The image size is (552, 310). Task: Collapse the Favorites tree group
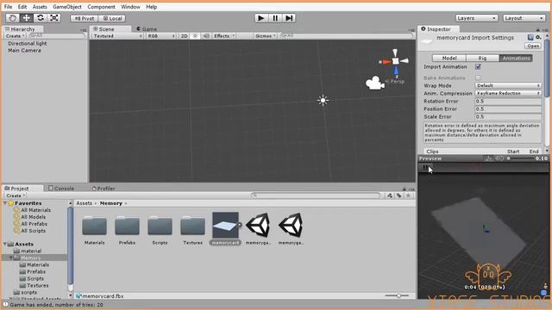click(5, 203)
